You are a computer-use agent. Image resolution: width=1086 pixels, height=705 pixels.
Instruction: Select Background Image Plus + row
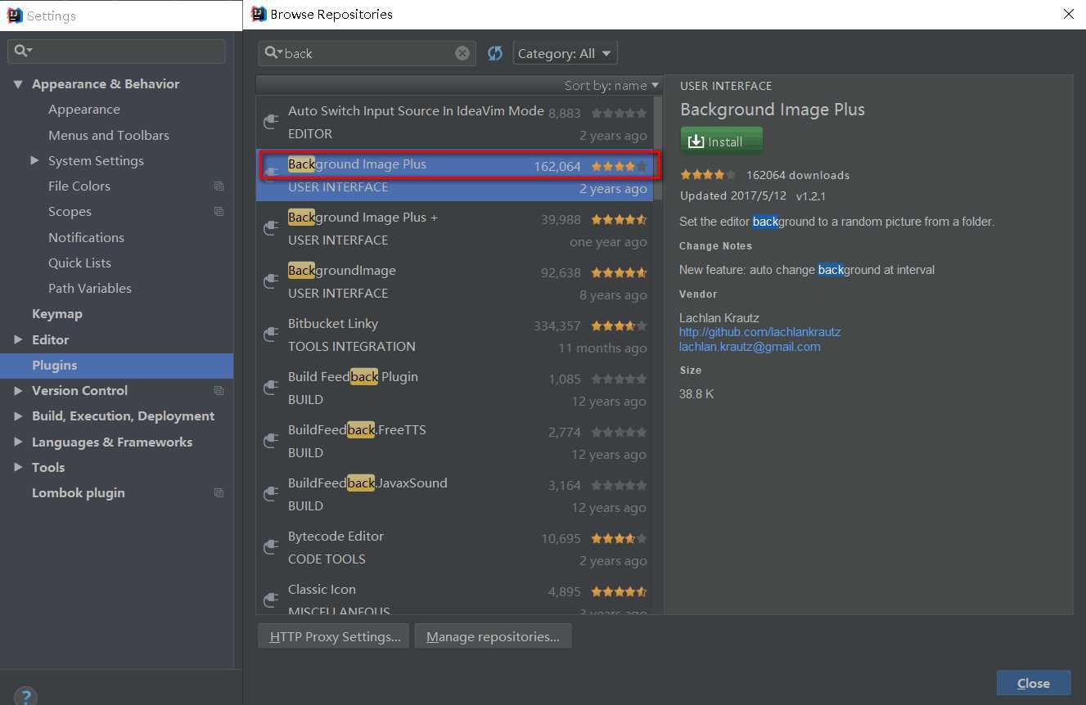(454, 228)
